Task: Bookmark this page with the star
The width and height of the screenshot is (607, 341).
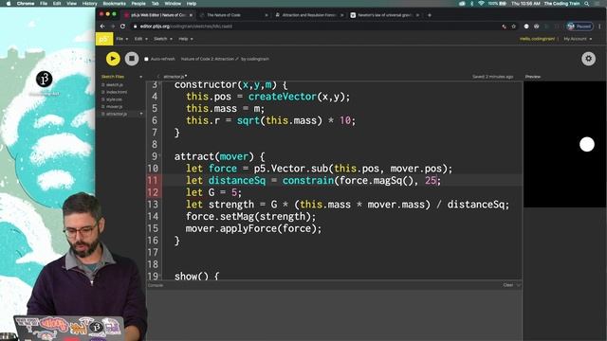Action: [514, 27]
